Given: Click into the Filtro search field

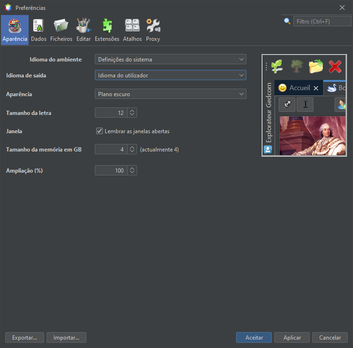Looking at the screenshot, I should click(x=322, y=22).
